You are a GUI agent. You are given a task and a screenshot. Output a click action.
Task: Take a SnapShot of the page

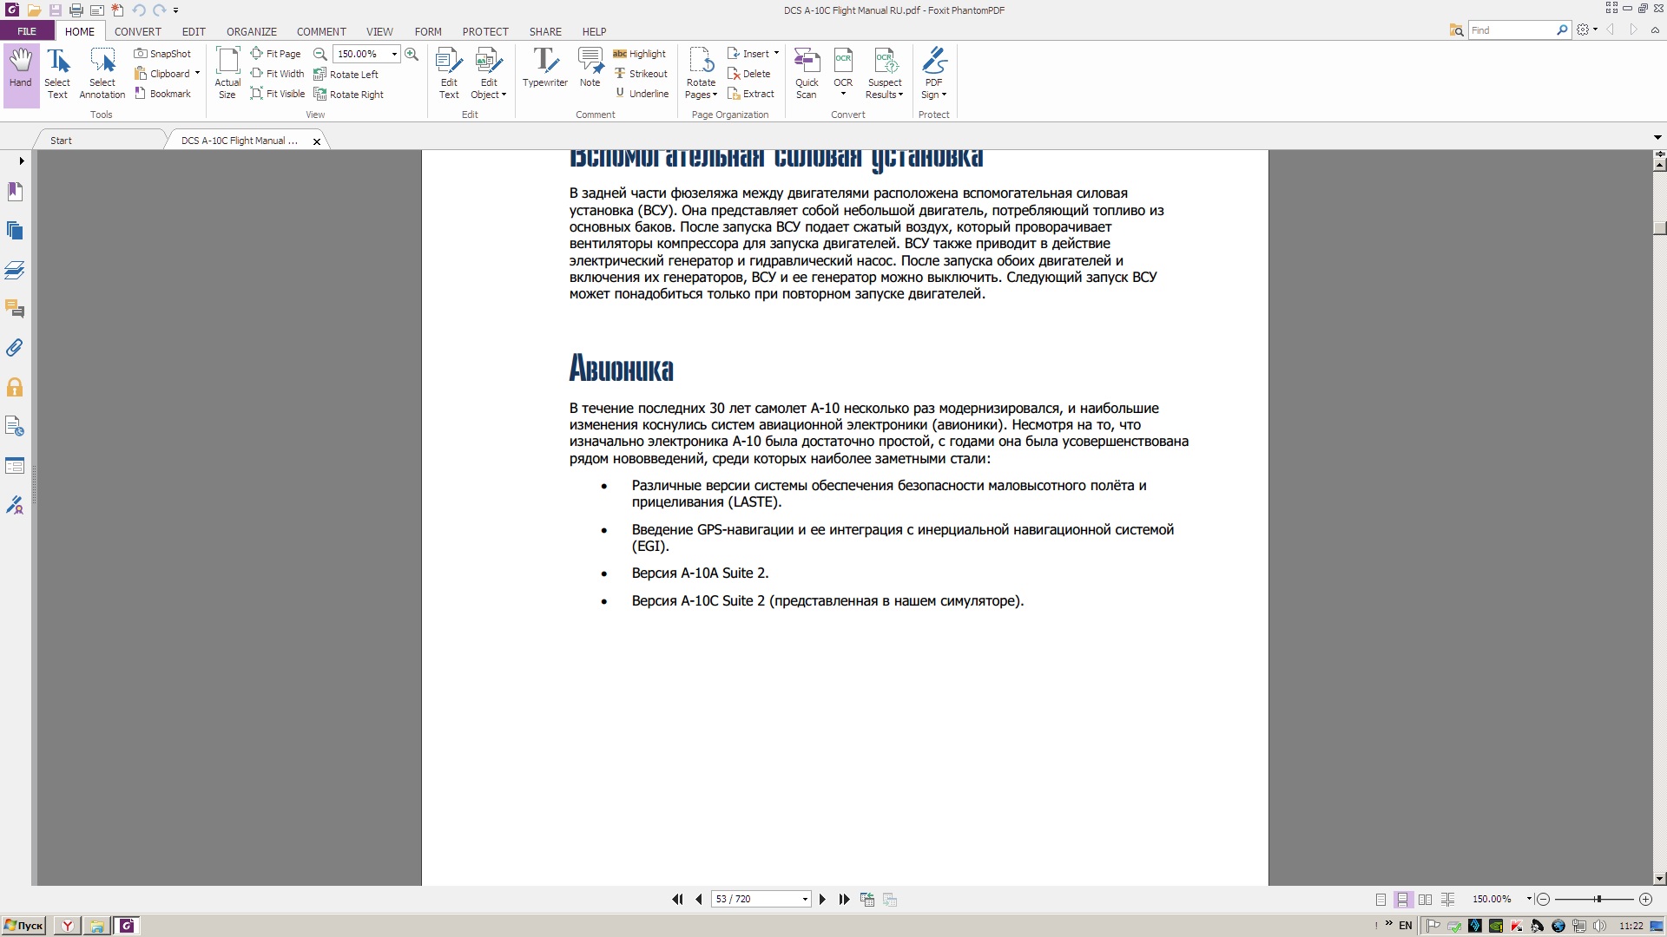[162, 54]
